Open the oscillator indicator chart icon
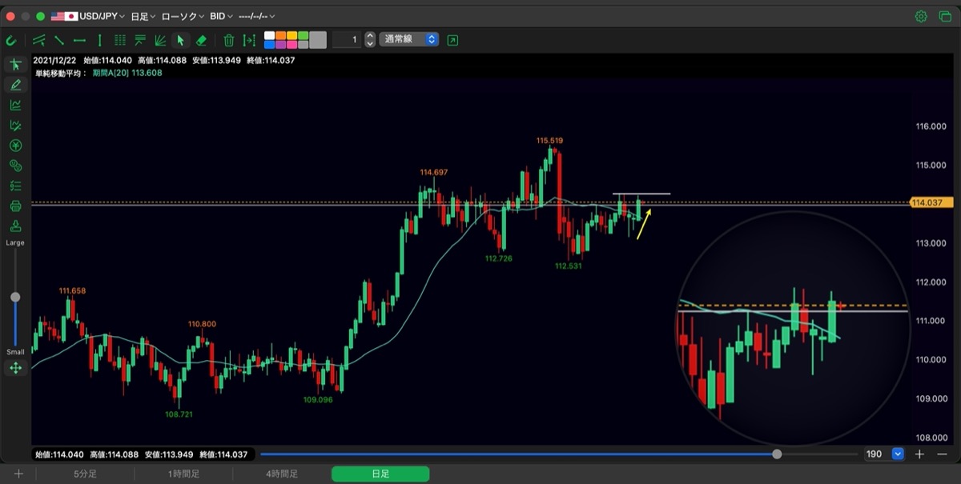961x484 pixels. [15, 126]
